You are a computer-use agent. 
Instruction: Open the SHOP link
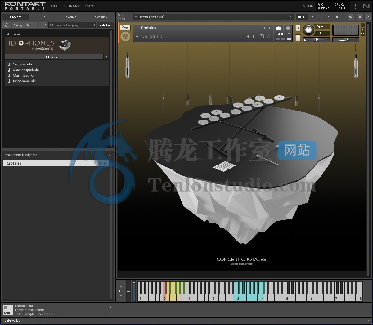pyautogui.click(x=308, y=6)
